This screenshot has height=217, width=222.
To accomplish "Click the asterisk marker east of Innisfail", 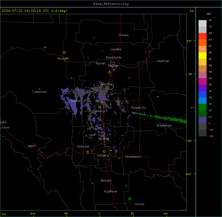I will coord(129,78).
